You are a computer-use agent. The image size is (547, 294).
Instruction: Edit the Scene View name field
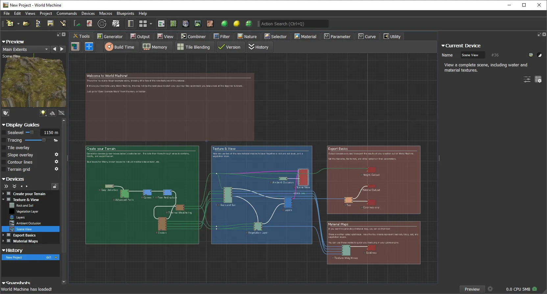[x=473, y=55]
